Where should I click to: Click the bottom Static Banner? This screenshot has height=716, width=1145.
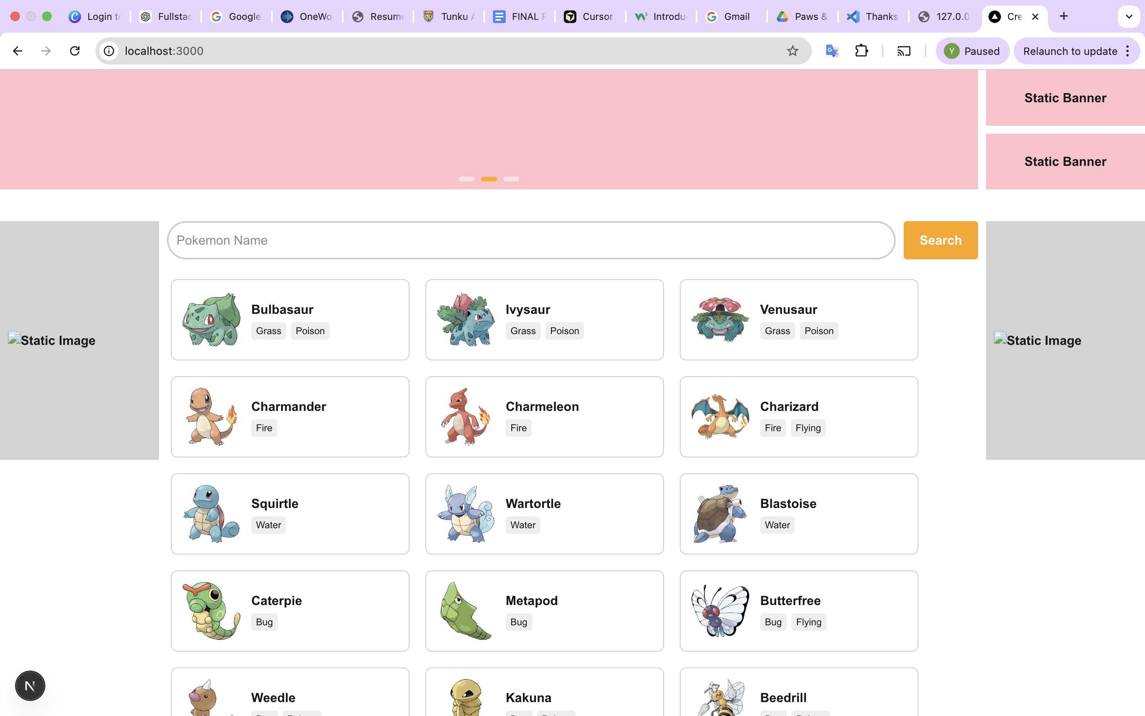click(x=1065, y=161)
